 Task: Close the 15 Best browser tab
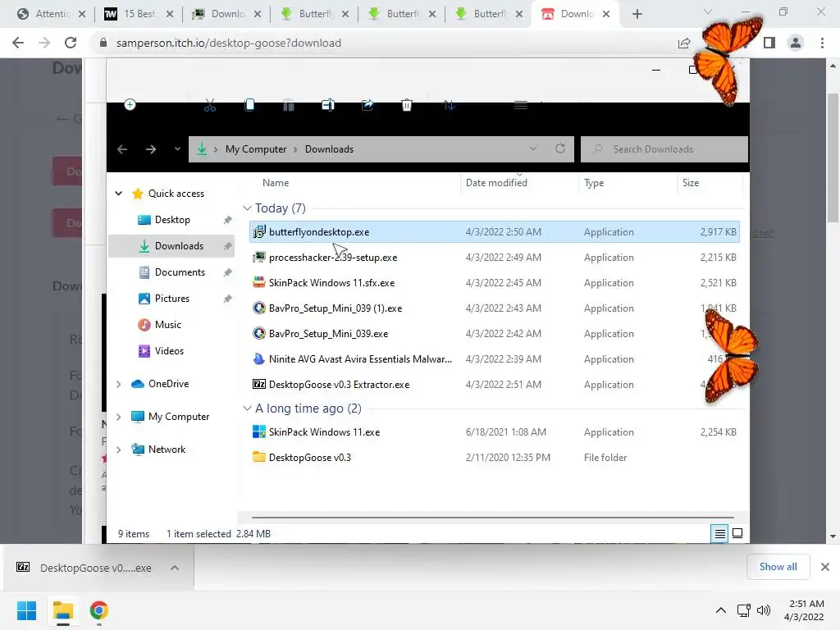tap(170, 14)
